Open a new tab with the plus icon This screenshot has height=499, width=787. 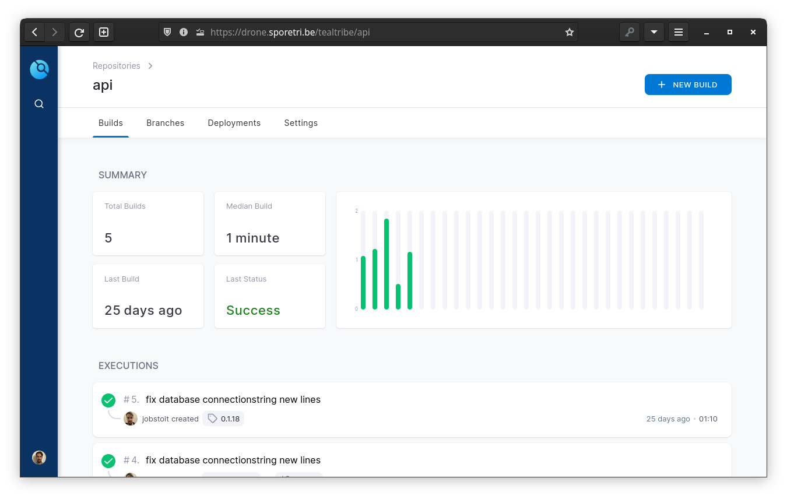pyautogui.click(x=104, y=32)
